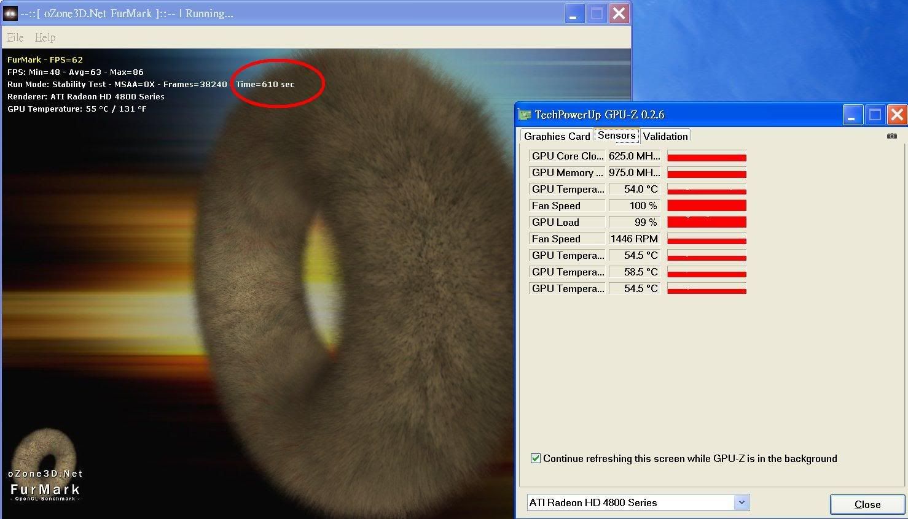
Task: Select the GPU Core Clock sensor label
Action: (x=567, y=156)
